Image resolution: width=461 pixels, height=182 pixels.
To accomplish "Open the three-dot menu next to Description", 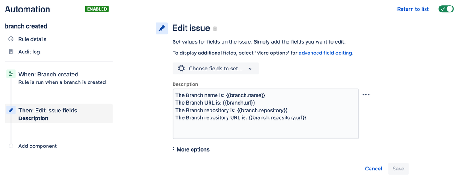I will 366,95.
